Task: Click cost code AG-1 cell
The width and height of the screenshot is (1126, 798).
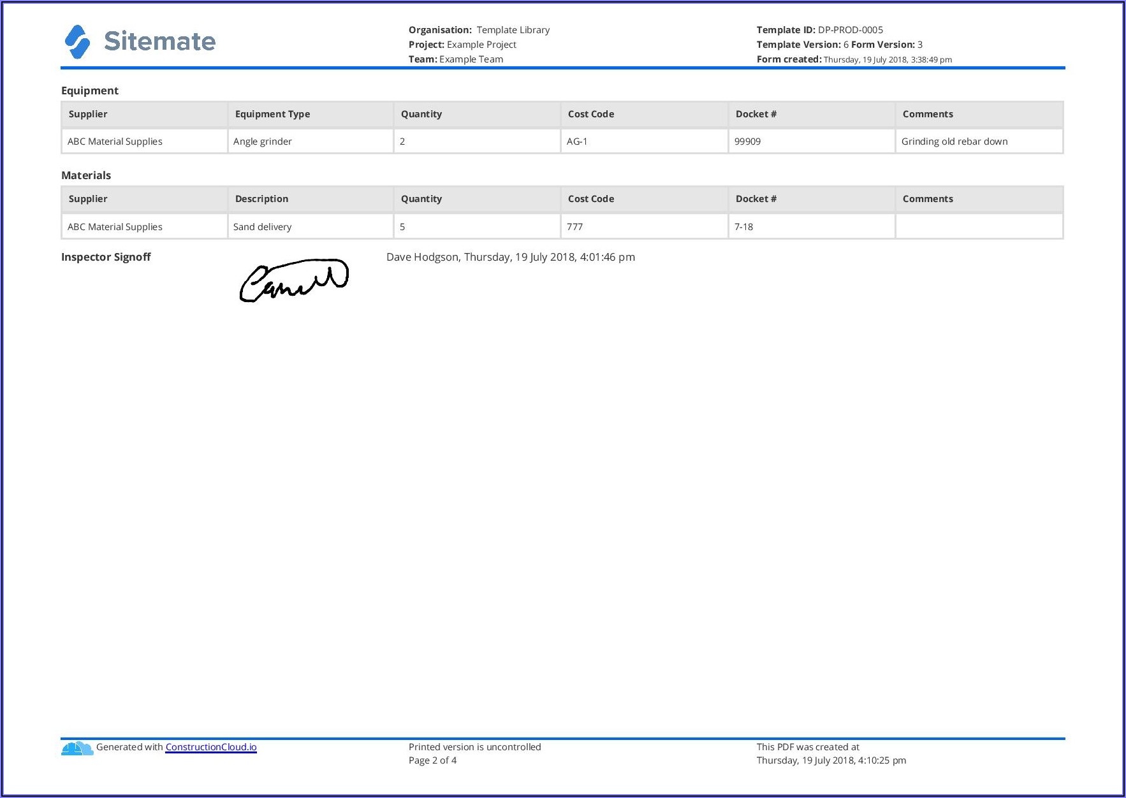Action: (x=643, y=141)
